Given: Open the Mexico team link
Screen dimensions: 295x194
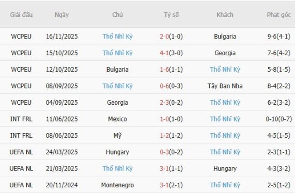Looking at the screenshot, I should tap(118, 119).
